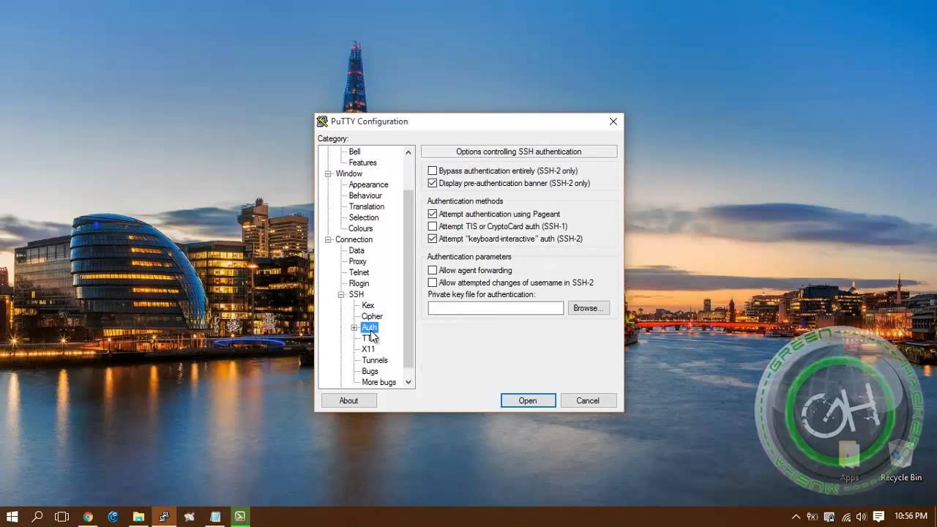Select Bell in category tree

[x=354, y=152]
